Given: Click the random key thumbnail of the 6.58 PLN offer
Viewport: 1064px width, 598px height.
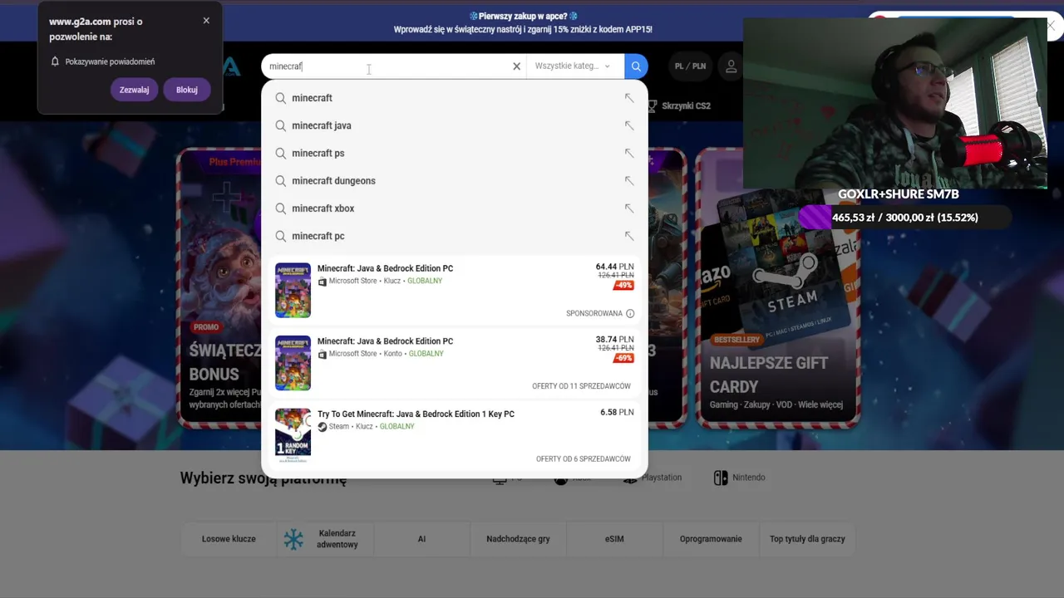Looking at the screenshot, I should [x=293, y=435].
